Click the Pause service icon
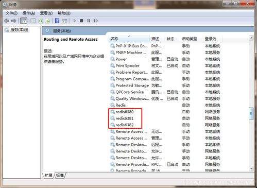 [x=89, y=21]
